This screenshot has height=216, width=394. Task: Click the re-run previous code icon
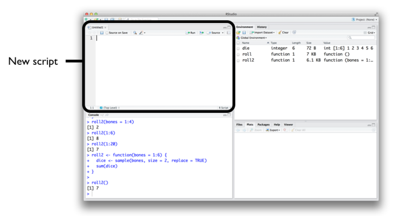point(202,33)
